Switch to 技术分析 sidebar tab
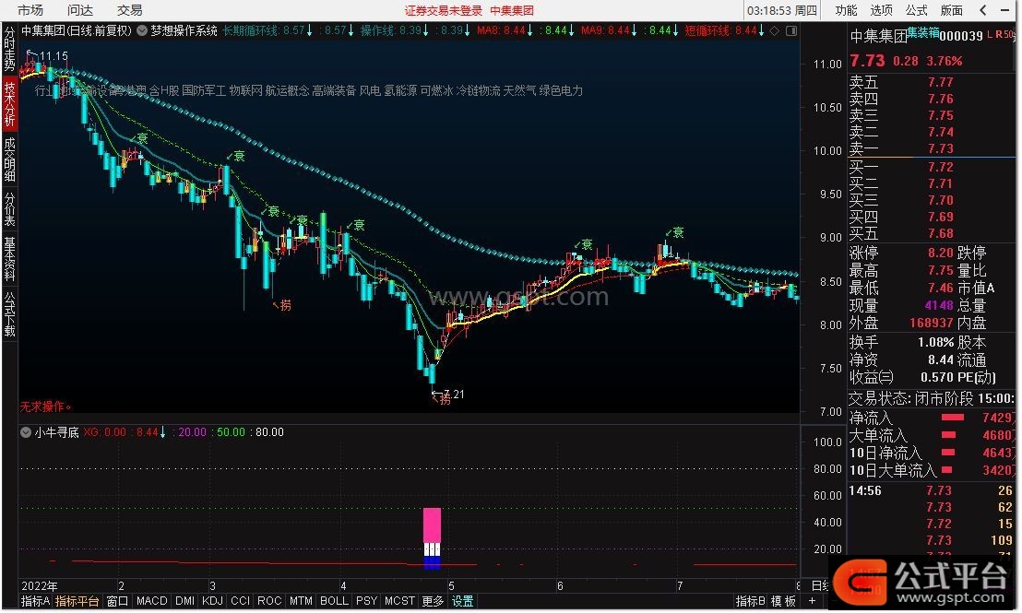Screen dimensions: 1022x613 (10, 103)
